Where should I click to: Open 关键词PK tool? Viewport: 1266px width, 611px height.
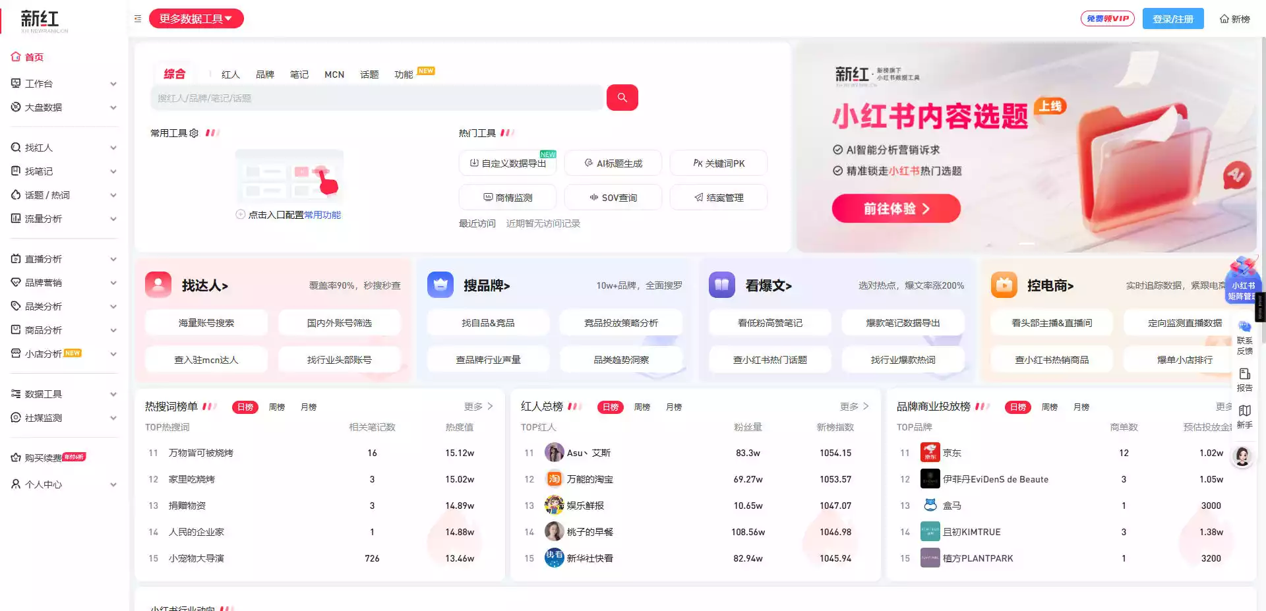[719, 163]
